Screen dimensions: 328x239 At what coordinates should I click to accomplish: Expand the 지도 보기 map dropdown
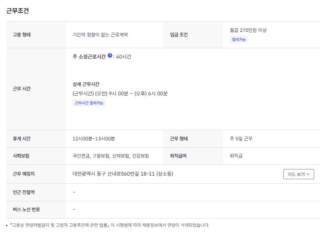[x=299, y=174]
